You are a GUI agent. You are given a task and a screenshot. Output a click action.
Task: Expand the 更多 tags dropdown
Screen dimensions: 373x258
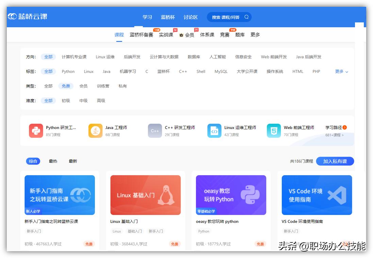[340, 72]
